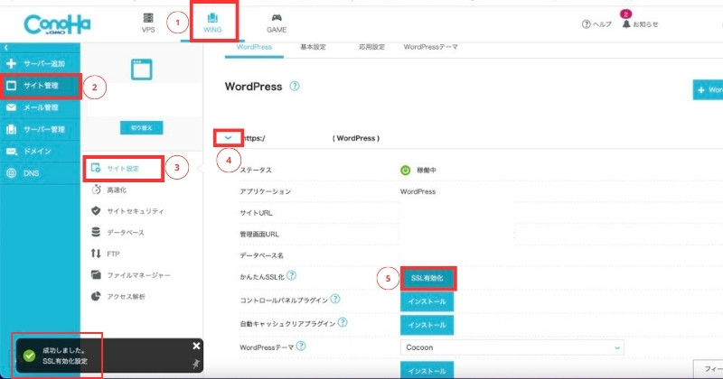Click the stopwatch icon beside 高速化
The height and width of the screenshot is (379, 723).
pyautogui.click(x=96, y=189)
